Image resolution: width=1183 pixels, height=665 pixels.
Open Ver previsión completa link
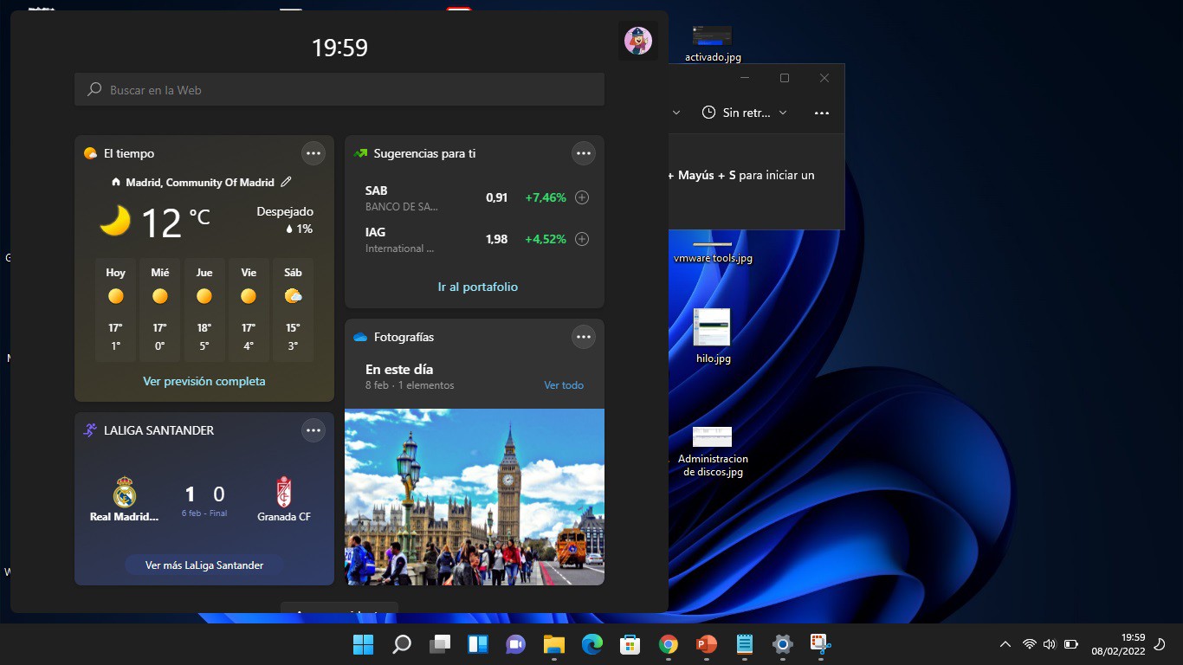tap(204, 381)
